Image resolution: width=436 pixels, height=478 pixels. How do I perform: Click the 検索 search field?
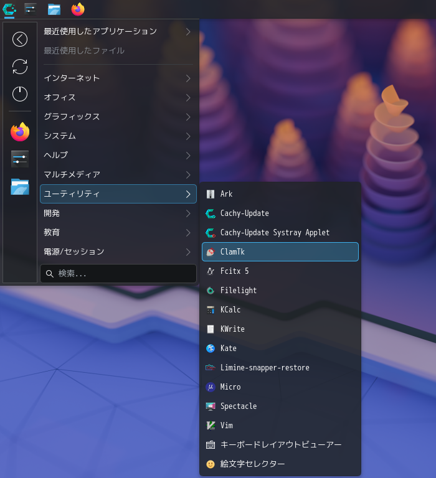click(x=118, y=274)
